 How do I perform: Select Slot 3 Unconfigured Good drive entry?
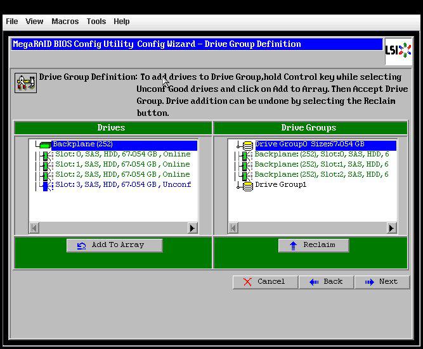pyautogui.click(x=123, y=185)
